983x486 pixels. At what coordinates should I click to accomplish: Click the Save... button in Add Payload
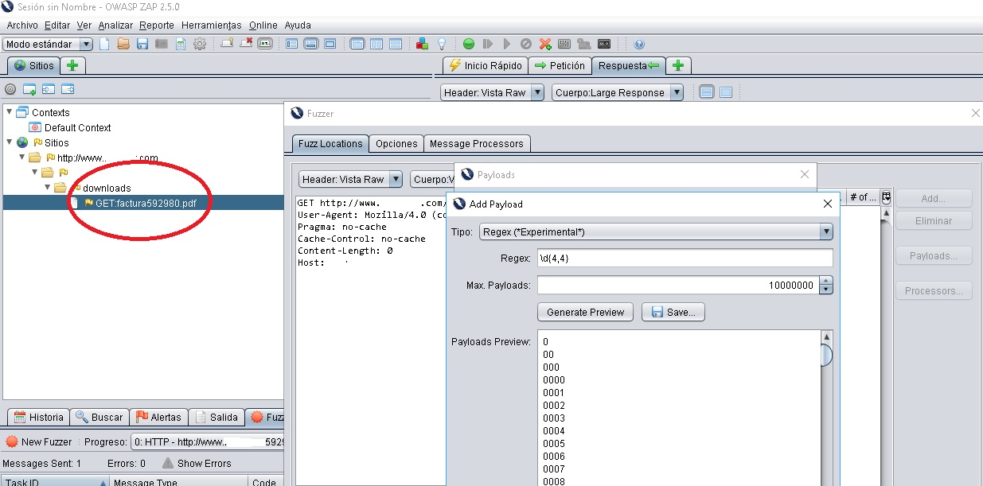673,312
